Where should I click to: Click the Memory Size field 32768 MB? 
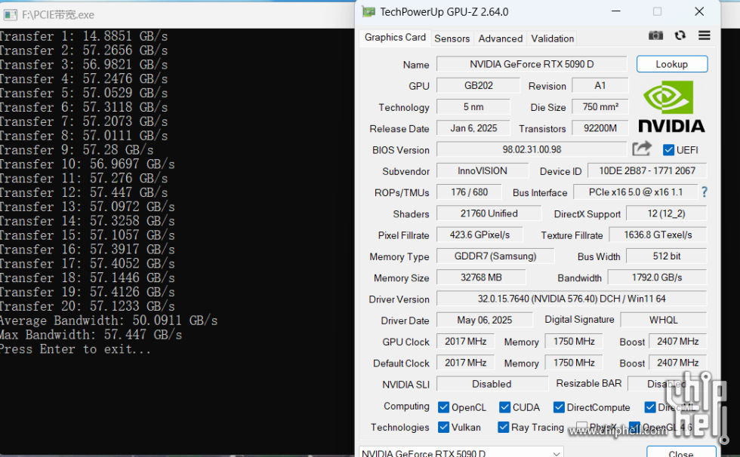[481, 278]
